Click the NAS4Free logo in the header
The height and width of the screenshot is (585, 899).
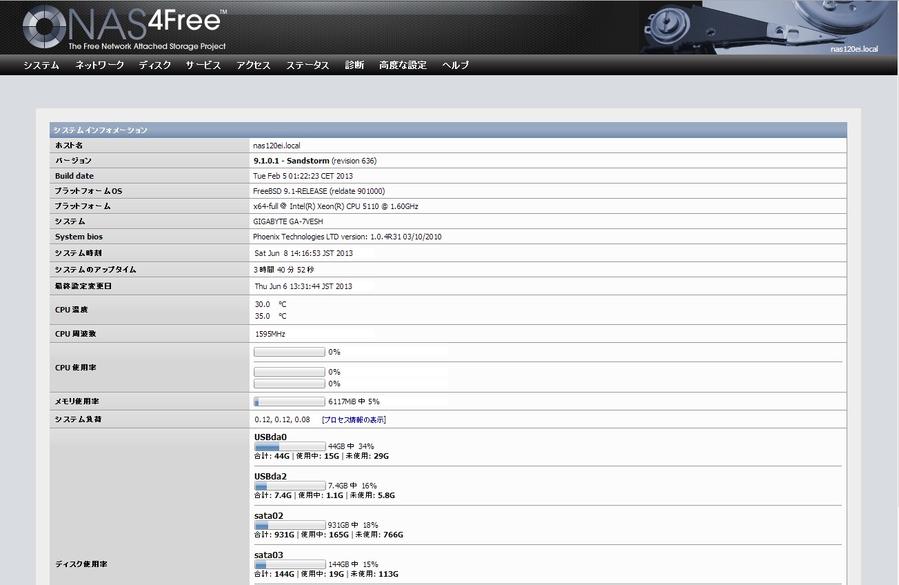coord(124,28)
